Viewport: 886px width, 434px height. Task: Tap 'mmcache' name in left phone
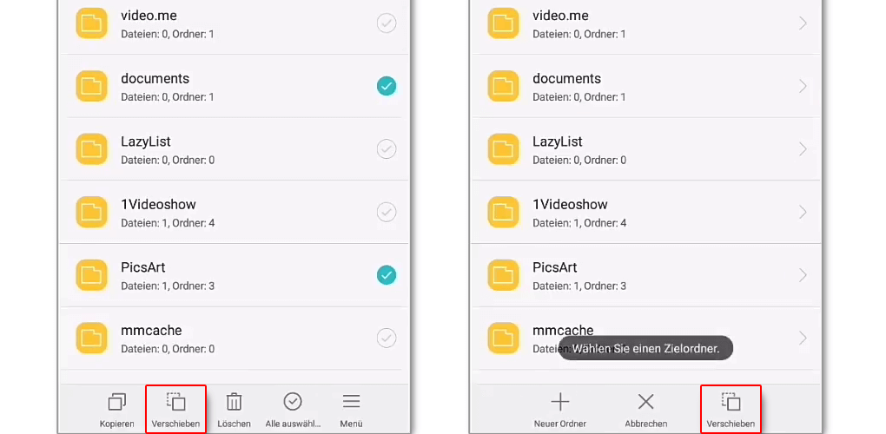[151, 331]
